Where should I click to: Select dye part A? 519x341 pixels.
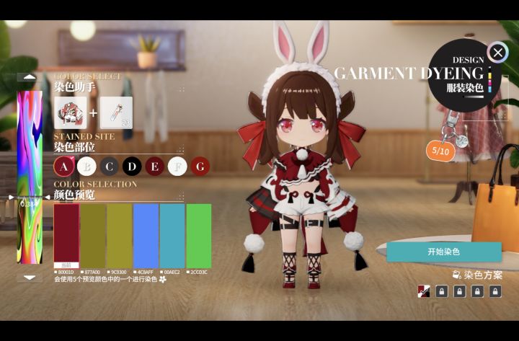64,167
